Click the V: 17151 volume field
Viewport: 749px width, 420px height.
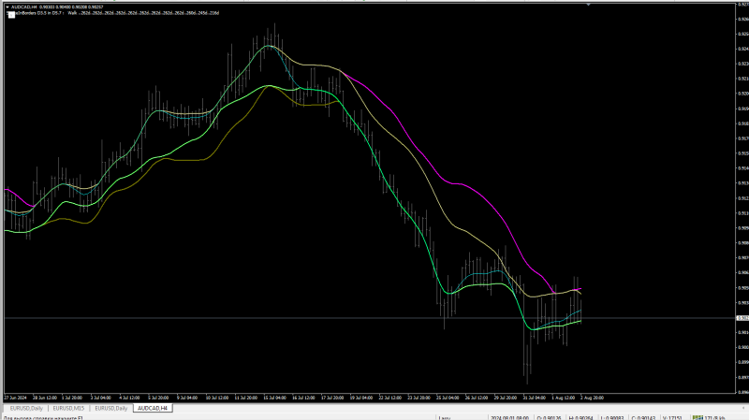[672, 417]
